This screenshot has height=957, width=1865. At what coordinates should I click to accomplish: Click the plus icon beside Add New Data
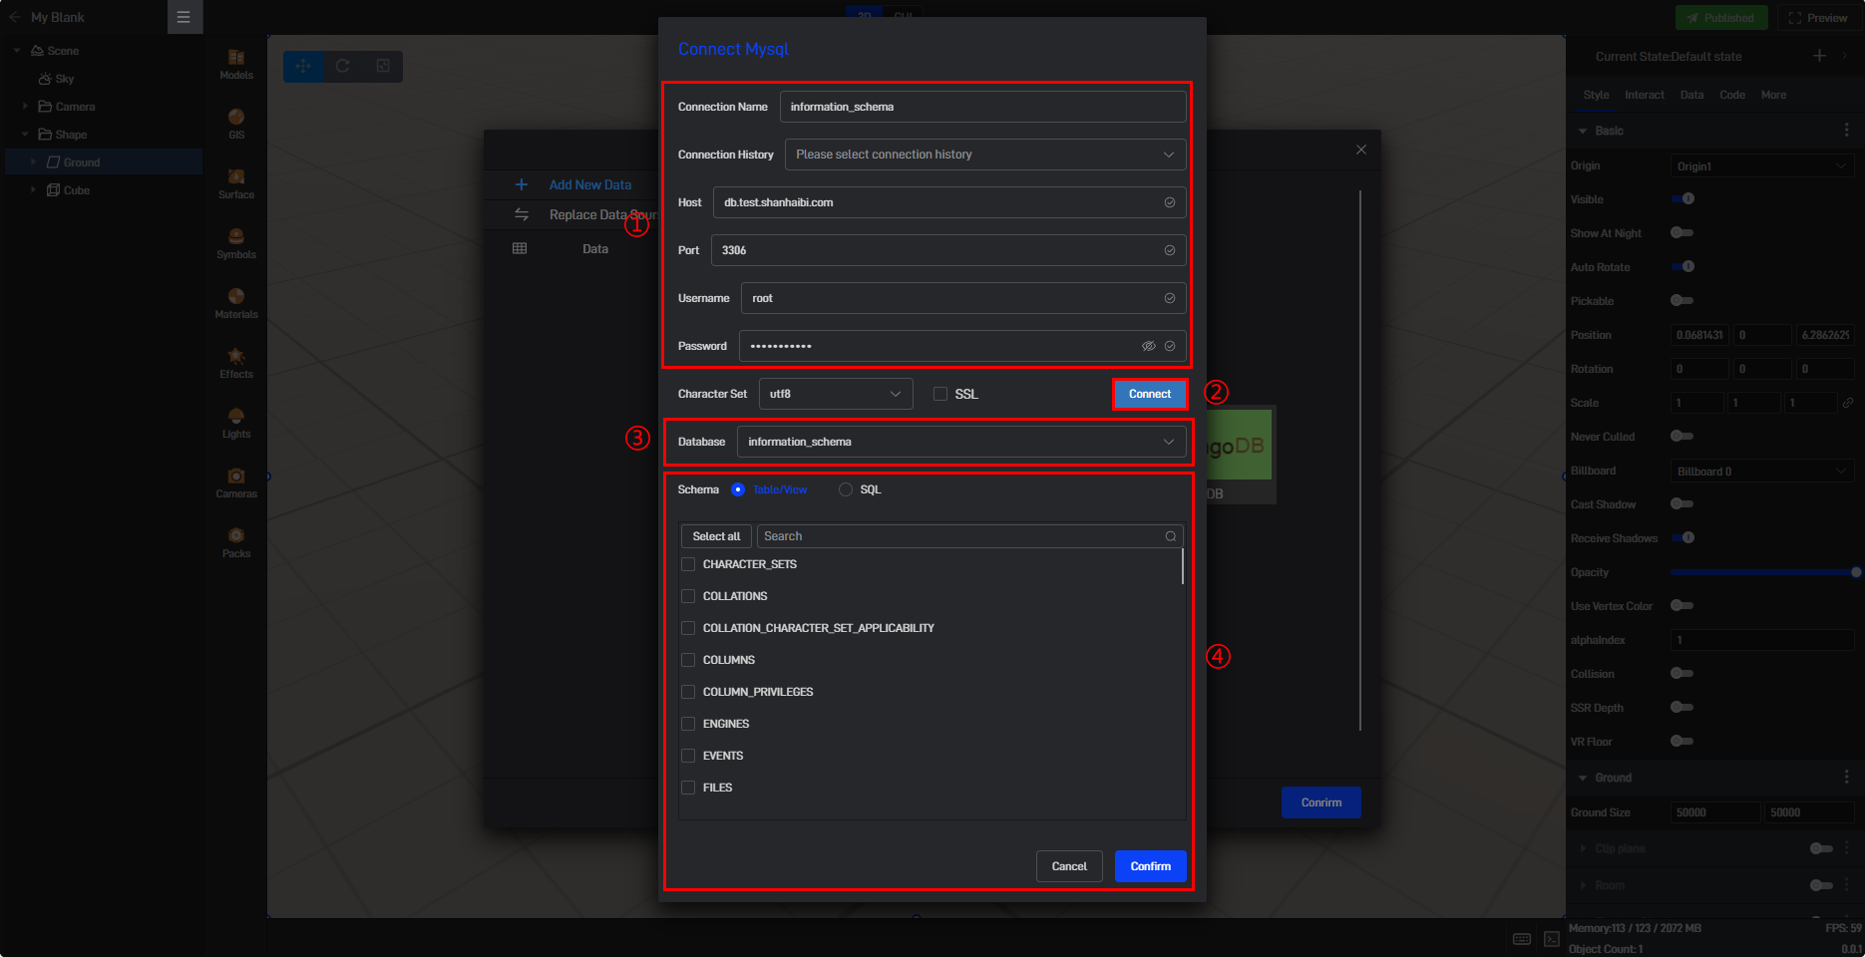click(521, 184)
